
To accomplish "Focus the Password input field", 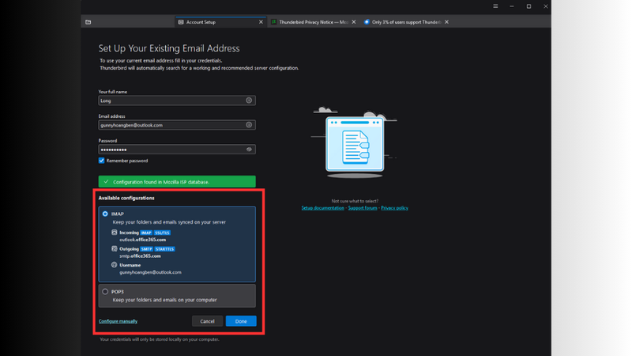I will click(177, 150).
